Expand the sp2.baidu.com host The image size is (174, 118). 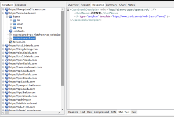(3, 82)
